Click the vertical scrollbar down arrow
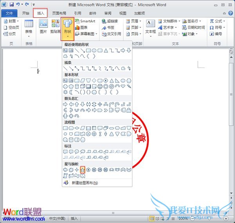This screenshot has width=235, height=223. [231, 193]
